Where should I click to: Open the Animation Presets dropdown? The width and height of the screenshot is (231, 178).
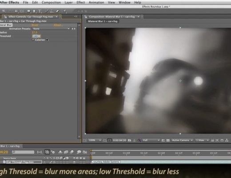[x=51, y=28]
